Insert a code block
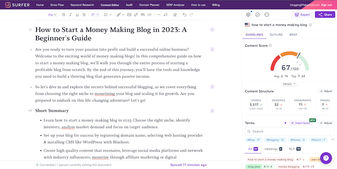Viewport: 337px width, 169px height. tap(149, 15)
